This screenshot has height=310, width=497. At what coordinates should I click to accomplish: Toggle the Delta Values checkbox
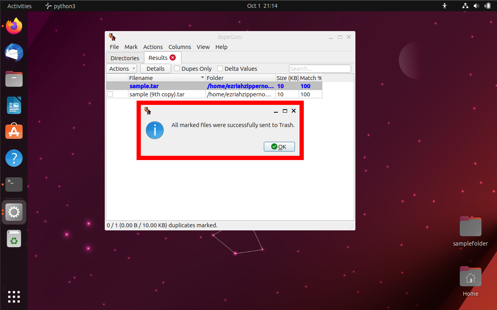pyautogui.click(x=220, y=69)
